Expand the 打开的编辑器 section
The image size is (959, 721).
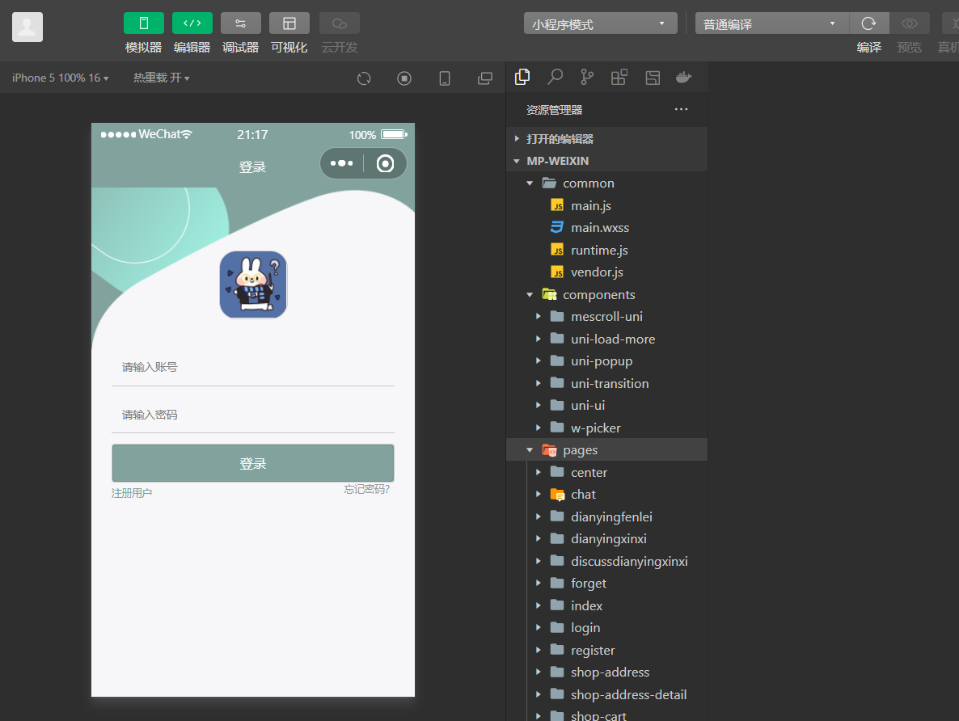click(606, 139)
